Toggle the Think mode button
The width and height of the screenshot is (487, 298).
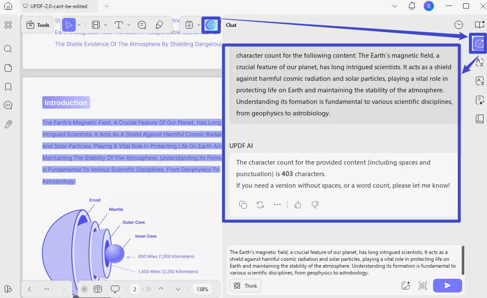246,286
